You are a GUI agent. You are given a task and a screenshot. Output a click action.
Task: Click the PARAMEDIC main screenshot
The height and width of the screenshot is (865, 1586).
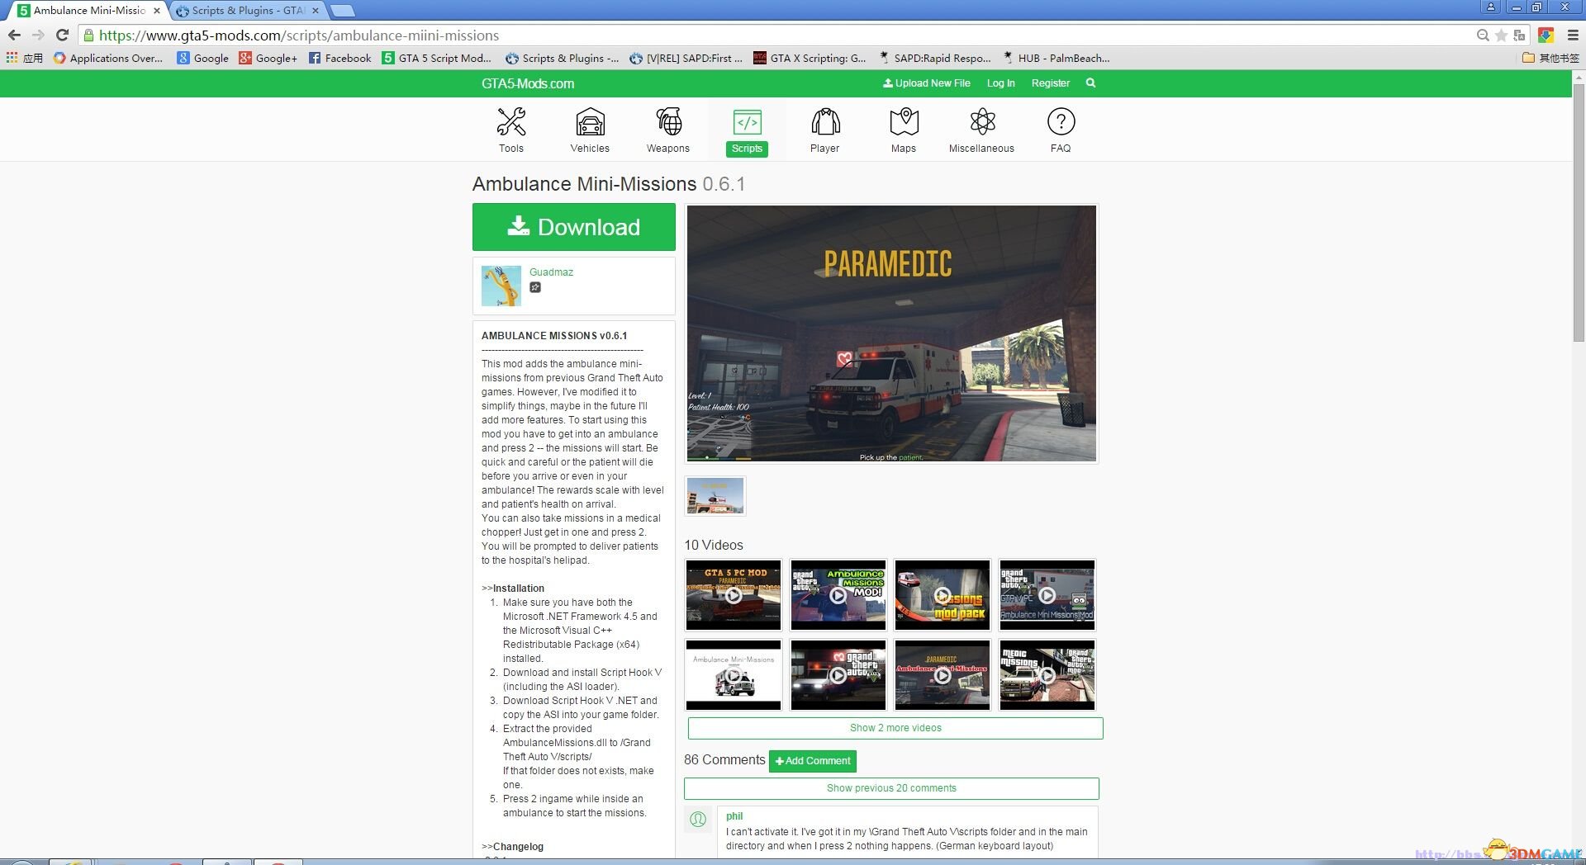point(891,333)
